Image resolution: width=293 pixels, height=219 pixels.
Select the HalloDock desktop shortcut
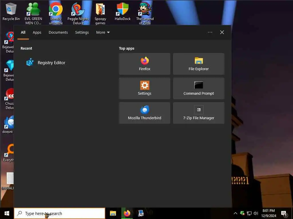click(x=122, y=11)
